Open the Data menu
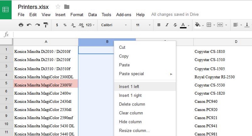Screen dimensions: 252x136 [93, 15]
